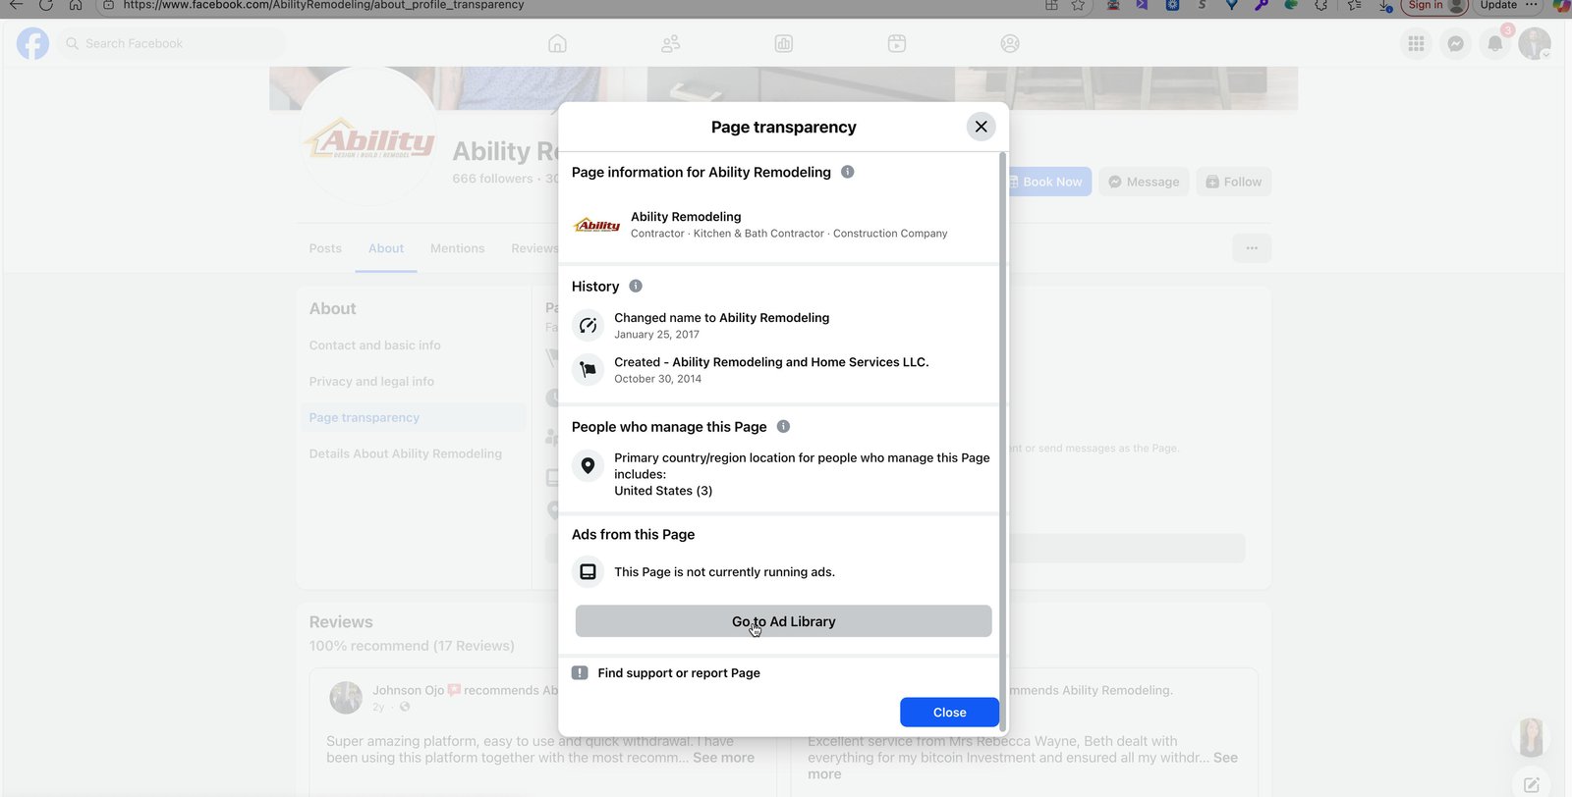The height and width of the screenshot is (797, 1572).
Task: Click the blue Close button
Action: coord(949,713)
